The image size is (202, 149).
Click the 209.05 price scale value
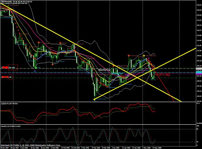199,56
